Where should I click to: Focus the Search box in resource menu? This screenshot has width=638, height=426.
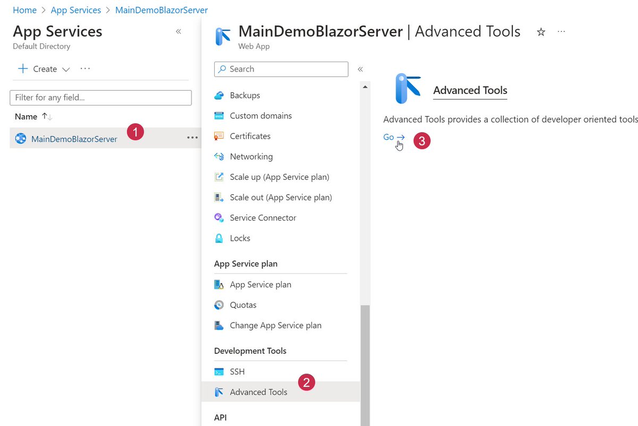281,69
